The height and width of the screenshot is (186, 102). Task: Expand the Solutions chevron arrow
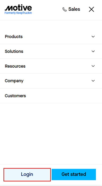(x=93, y=51)
